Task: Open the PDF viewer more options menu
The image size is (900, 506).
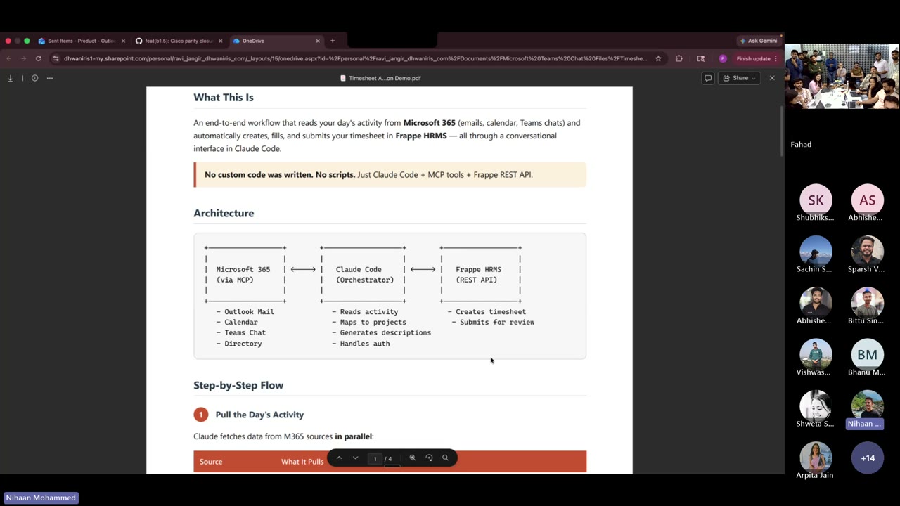Action: click(49, 78)
